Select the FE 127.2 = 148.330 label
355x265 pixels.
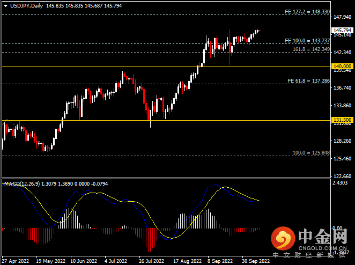[307, 12]
